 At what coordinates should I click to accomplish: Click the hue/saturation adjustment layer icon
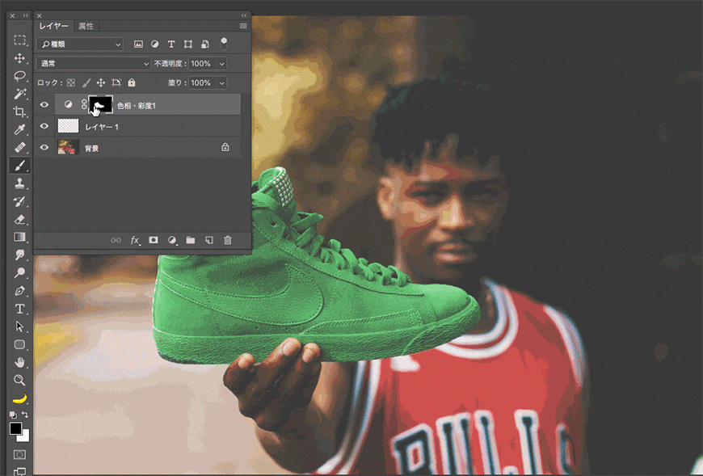click(68, 104)
